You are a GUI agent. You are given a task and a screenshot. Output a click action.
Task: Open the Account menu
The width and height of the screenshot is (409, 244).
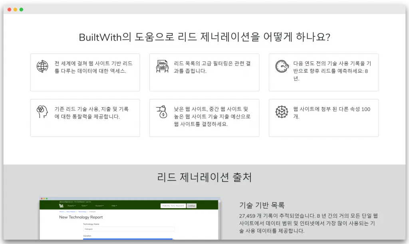pyautogui.click(x=99, y=205)
